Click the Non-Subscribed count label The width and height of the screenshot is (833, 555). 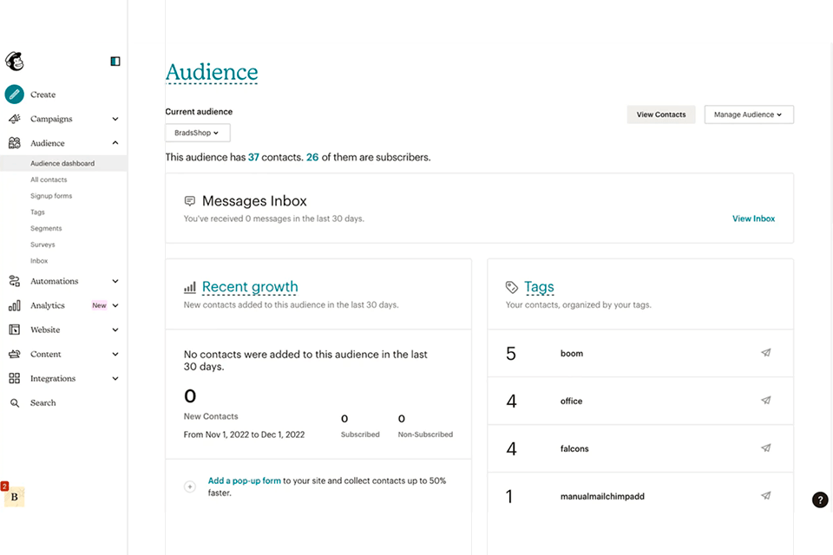(x=425, y=434)
